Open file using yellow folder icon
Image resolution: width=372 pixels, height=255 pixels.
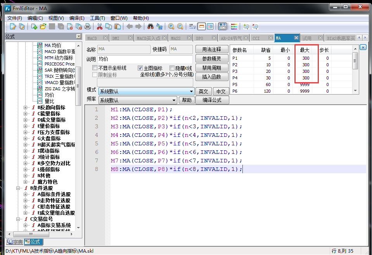click(x=43, y=26)
